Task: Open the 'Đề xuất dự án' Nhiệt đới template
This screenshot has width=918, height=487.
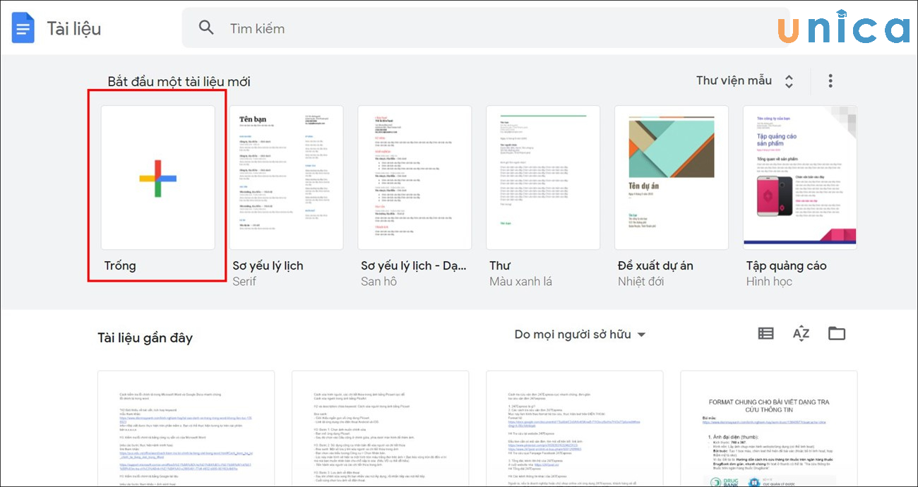Action: pos(671,177)
